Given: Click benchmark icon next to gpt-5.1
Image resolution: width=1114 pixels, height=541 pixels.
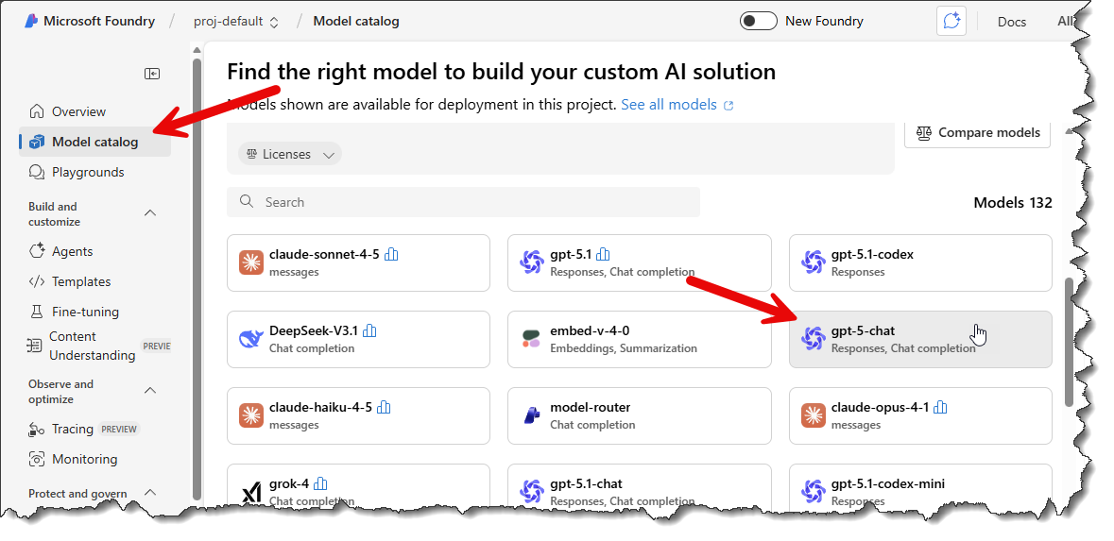Looking at the screenshot, I should 604,254.
